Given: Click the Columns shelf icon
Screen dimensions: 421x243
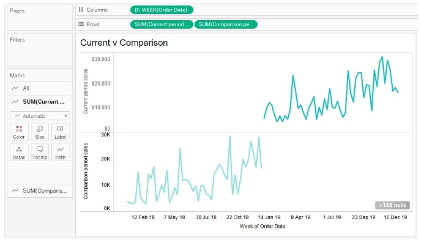Looking at the screenshot, I should pos(81,10).
